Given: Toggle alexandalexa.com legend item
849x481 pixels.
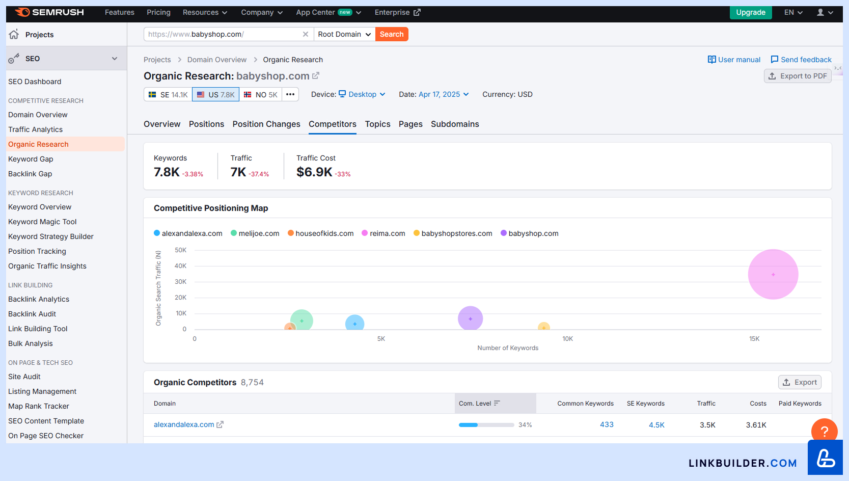Looking at the screenshot, I should pyautogui.click(x=188, y=233).
